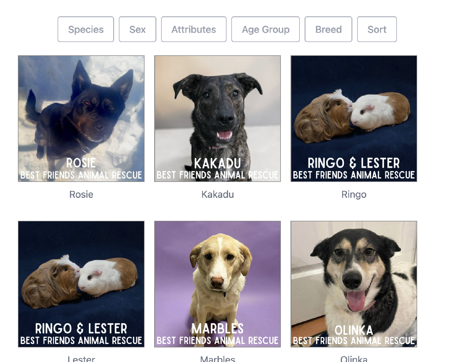This screenshot has width=453, height=362.
Task: Open the Marbles name caption link
Action: point(218,359)
